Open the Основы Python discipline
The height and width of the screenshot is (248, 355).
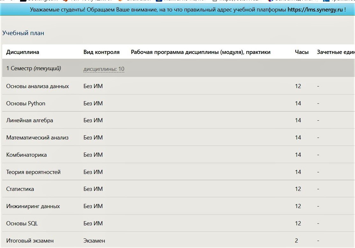click(25, 103)
